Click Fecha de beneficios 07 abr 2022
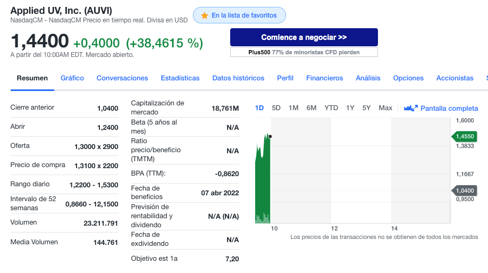The image size is (488, 273). pyautogui.click(x=220, y=193)
